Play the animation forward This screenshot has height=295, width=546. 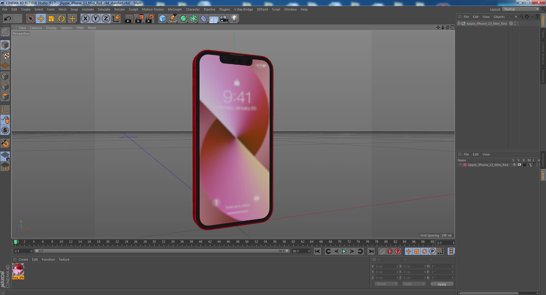pos(344,251)
